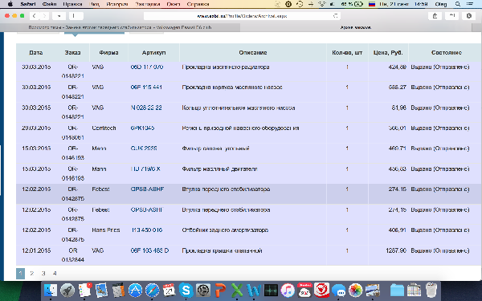The height and width of the screenshot is (301, 482).
Task: Open highlighted Febest OPSB-ASHF article link
Action: (x=147, y=189)
